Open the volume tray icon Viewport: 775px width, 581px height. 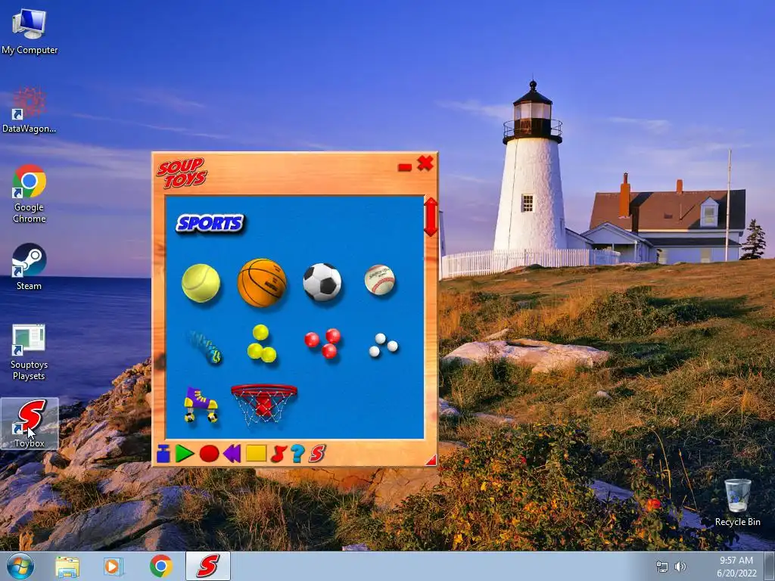point(680,567)
